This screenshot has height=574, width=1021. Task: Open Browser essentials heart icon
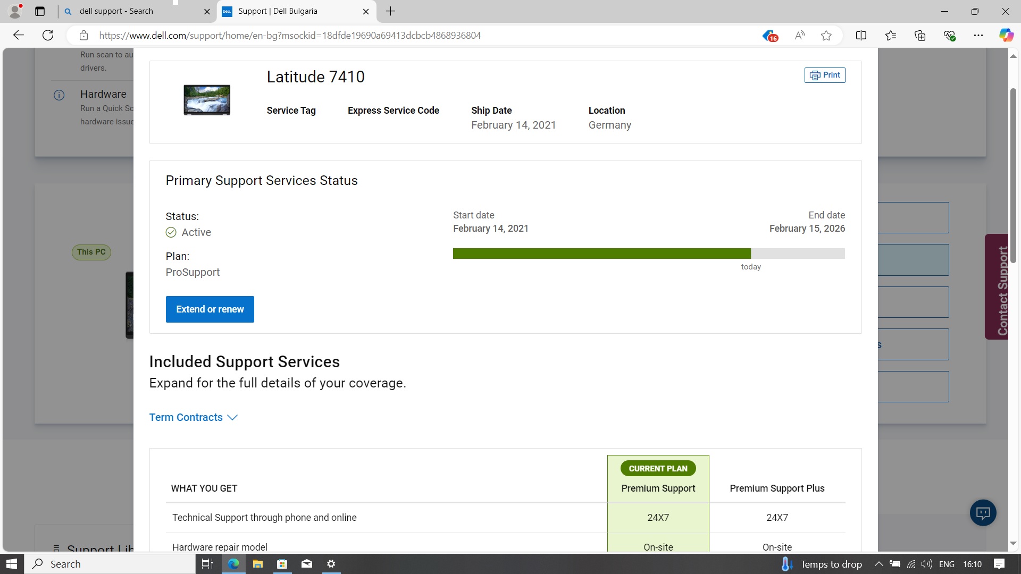949,36
